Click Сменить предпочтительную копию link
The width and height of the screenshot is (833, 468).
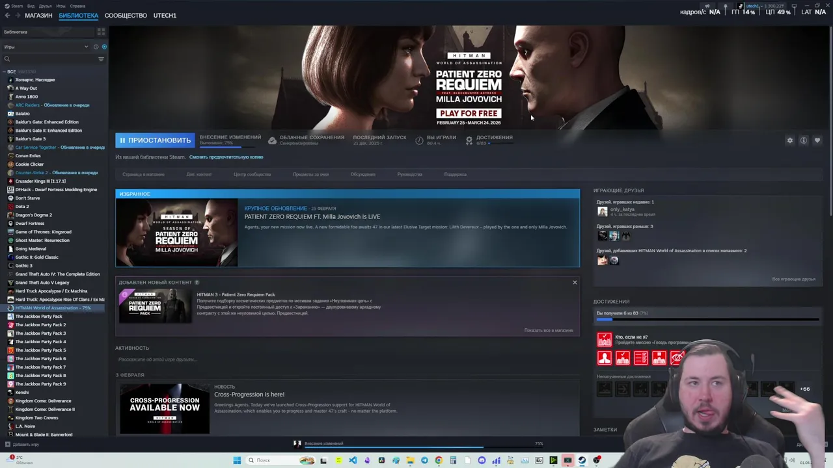226,157
